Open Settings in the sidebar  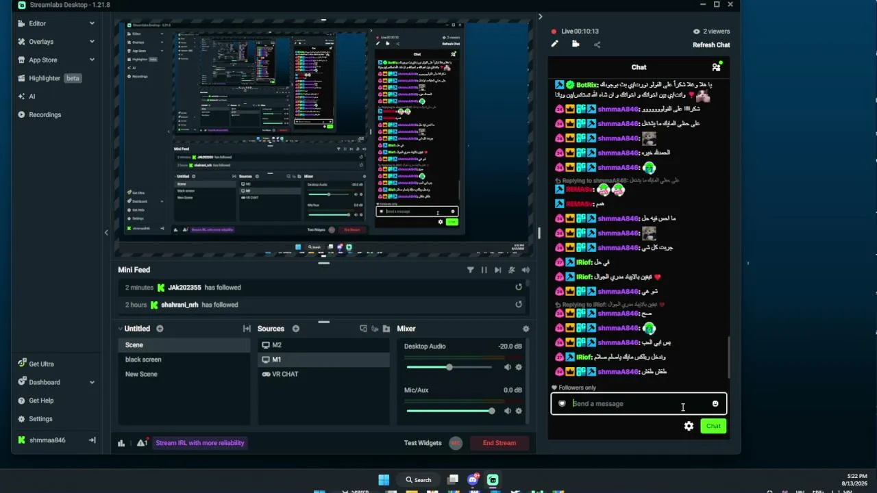click(x=40, y=419)
